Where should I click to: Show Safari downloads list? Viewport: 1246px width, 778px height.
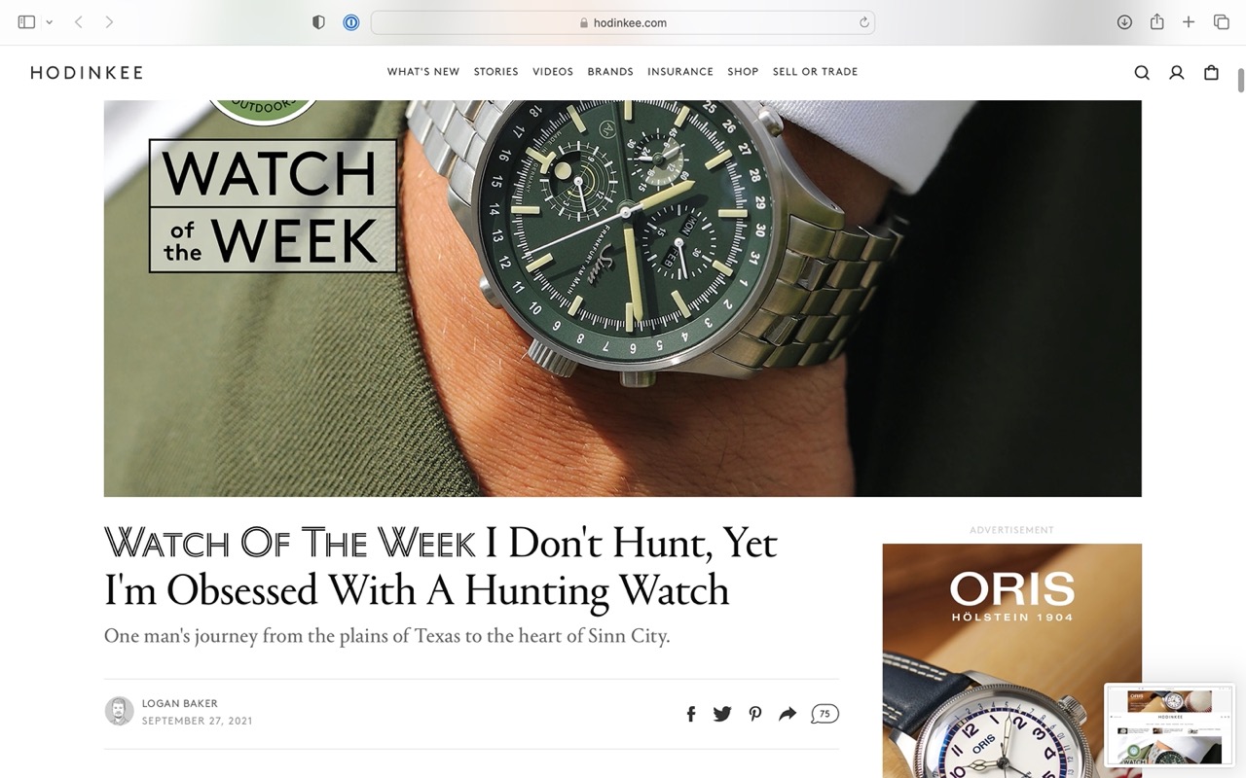(x=1124, y=22)
